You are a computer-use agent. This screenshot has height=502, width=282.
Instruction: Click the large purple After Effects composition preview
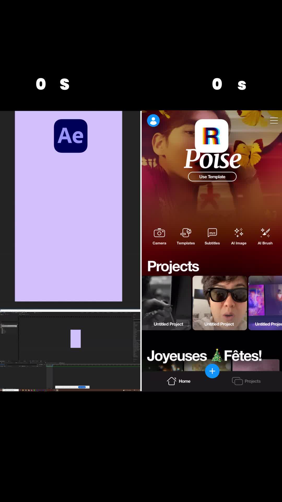pos(68,206)
